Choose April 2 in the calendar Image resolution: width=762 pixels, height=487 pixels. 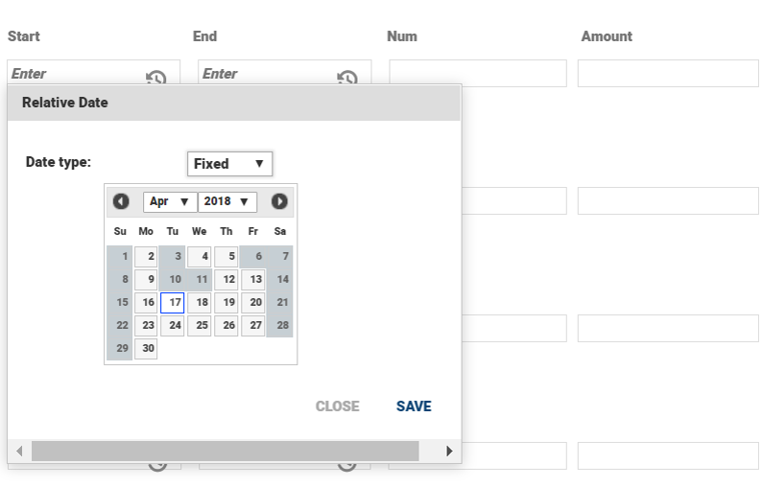coord(146,257)
